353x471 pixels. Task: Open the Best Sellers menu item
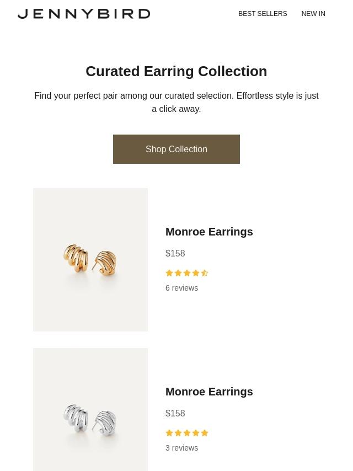pos(263,14)
